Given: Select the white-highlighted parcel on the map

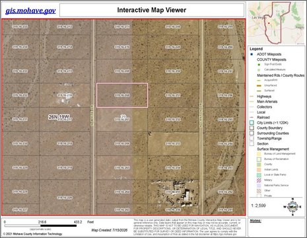Looking at the screenshot, I should point(122,95).
